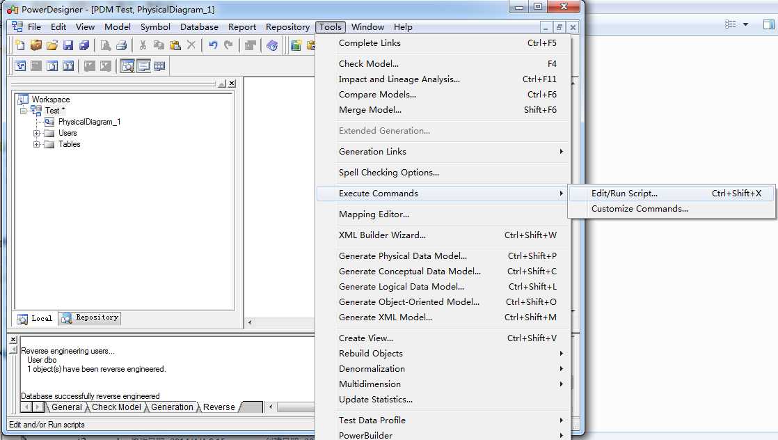The image size is (778, 440).
Task: Click the single page view icon
Action: pos(52,66)
